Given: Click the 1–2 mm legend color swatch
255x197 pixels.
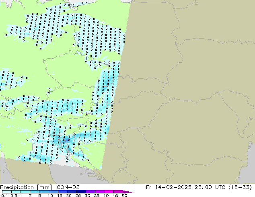Looking at the screenshot, I should [x=25, y=192].
